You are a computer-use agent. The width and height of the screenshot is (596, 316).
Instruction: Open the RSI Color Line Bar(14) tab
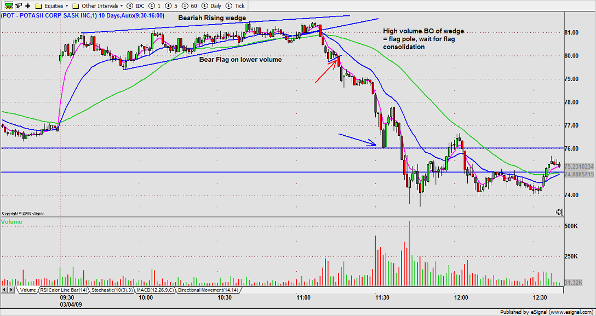pos(63,290)
